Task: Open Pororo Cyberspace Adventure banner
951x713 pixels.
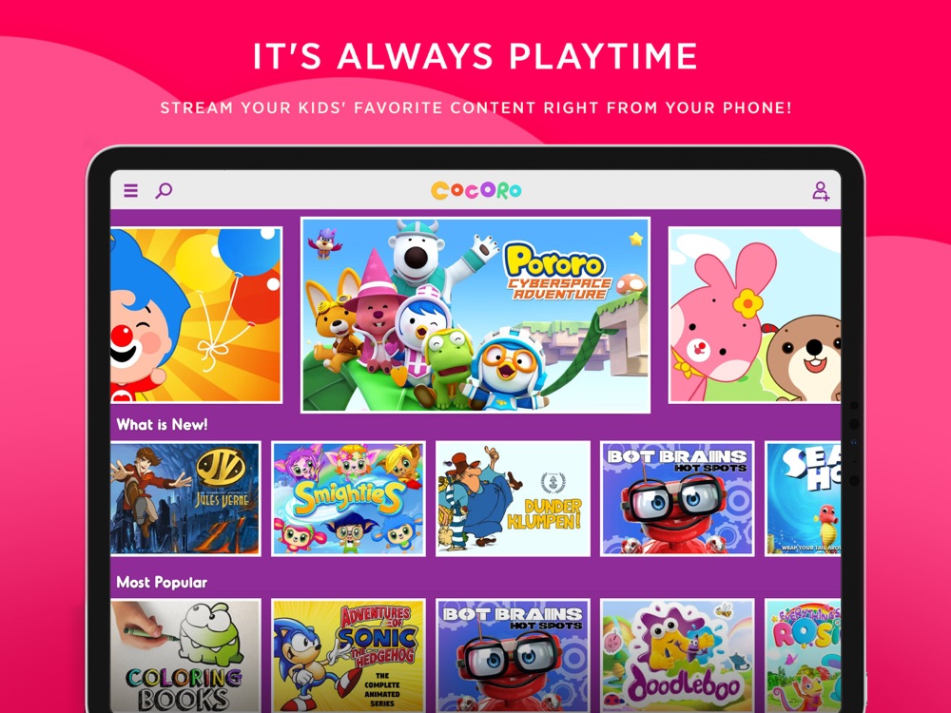Action: click(475, 316)
